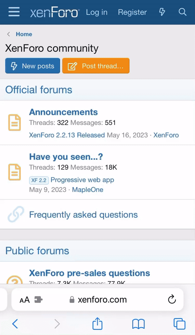Click XenForo author link in Announcements

(x=166, y=135)
